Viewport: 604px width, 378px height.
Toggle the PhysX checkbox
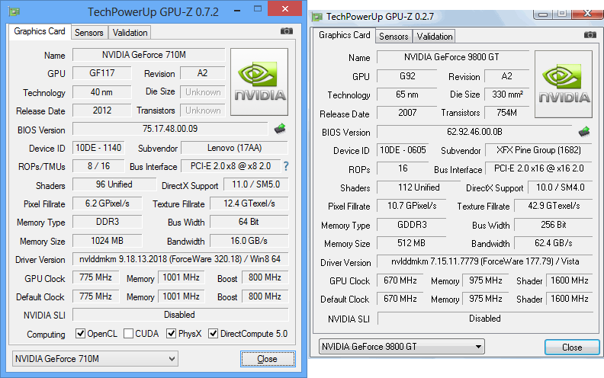point(171,333)
